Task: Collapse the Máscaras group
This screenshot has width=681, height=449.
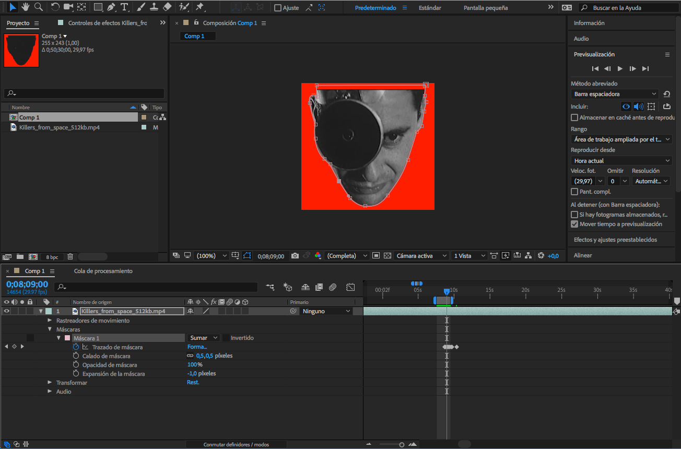Action: (50, 329)
